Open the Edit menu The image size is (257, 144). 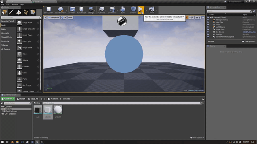point(8,4)
